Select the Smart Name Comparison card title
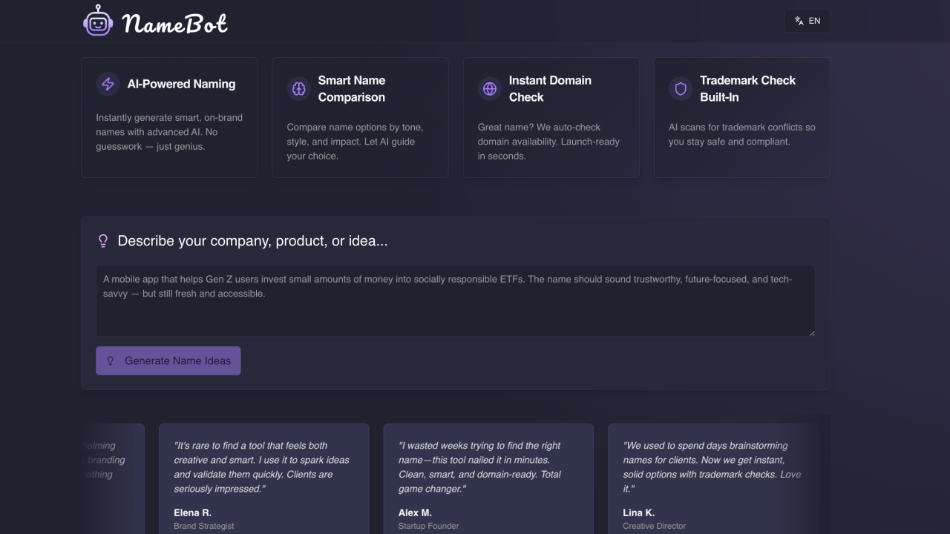 [352, 89]
